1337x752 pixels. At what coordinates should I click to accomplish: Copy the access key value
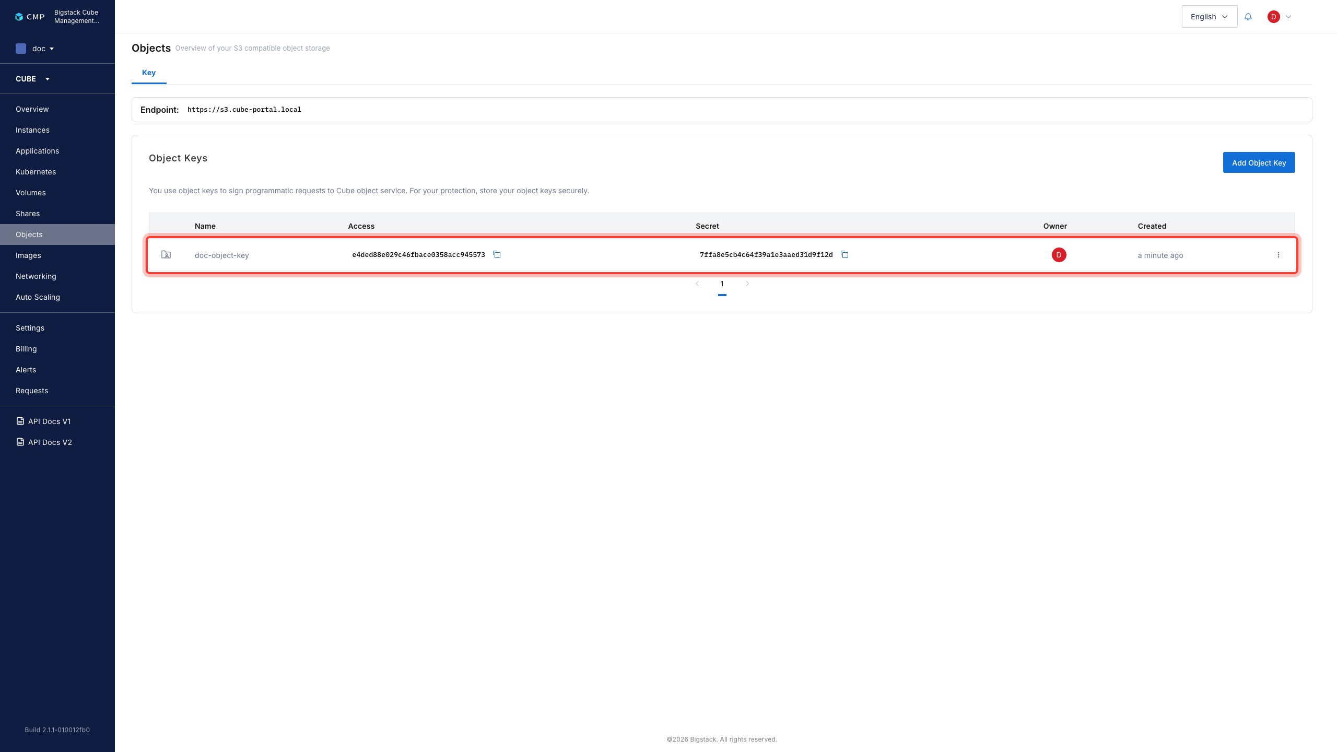[497, 255]
